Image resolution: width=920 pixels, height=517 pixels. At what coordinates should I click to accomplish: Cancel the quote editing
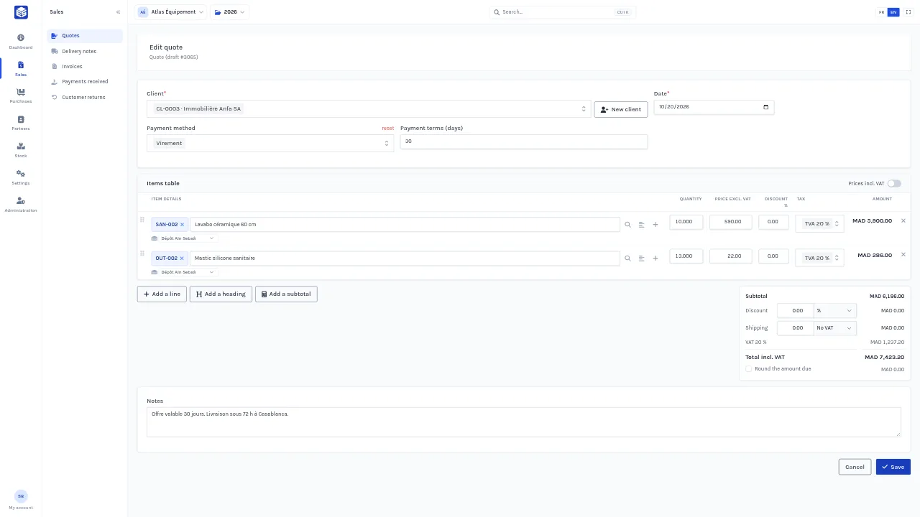[855, 467]
